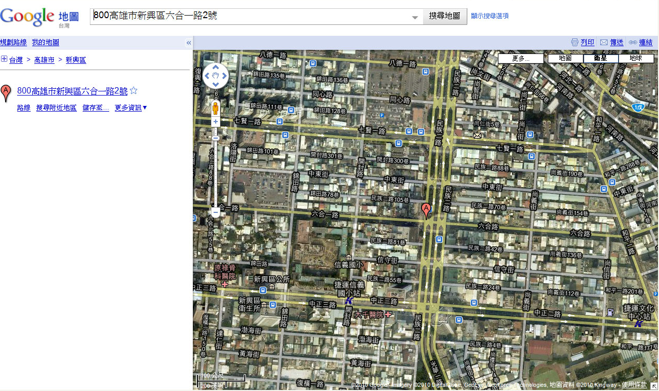The image size is (659, 391).
Task: Switch to 地圖 map view
Action: coord(565,58)
